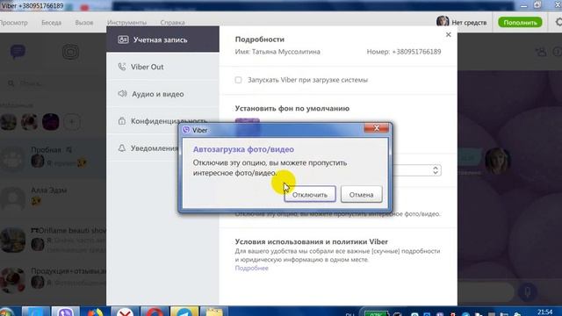Follow the Подробнее link
The image size is (562, 316).
(x=252, y=268)
